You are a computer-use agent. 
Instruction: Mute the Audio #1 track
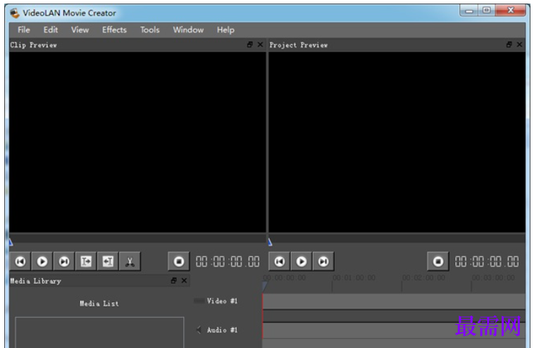199,330
